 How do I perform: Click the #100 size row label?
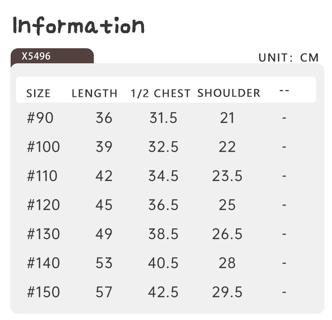(x=43, y=147)
